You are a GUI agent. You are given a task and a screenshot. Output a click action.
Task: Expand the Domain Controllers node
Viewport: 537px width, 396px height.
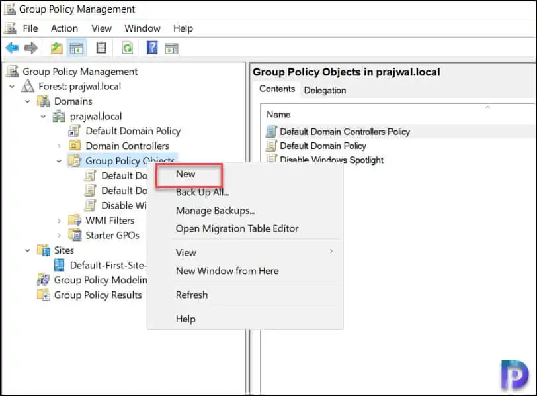59,146
